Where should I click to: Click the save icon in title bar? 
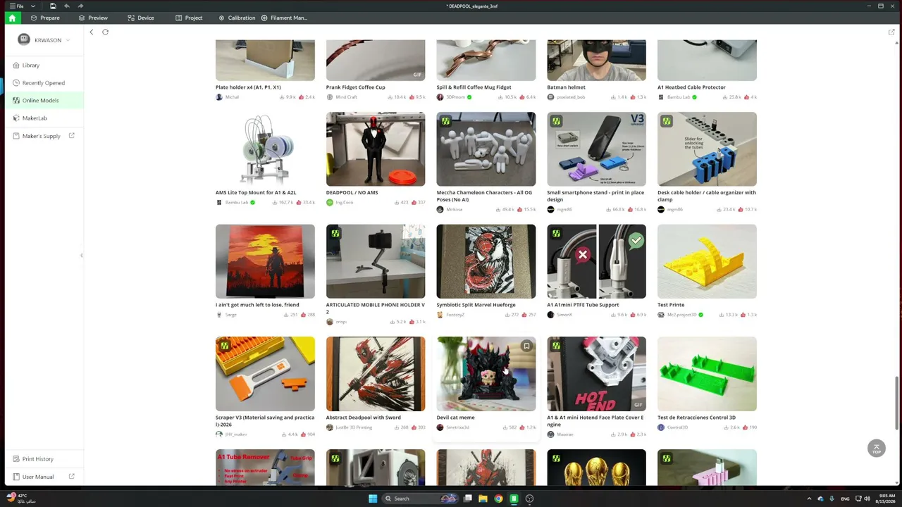point(53,6)
